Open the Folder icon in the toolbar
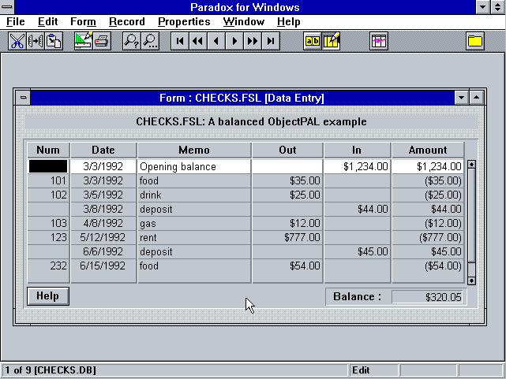 click(x=475, y=41)
